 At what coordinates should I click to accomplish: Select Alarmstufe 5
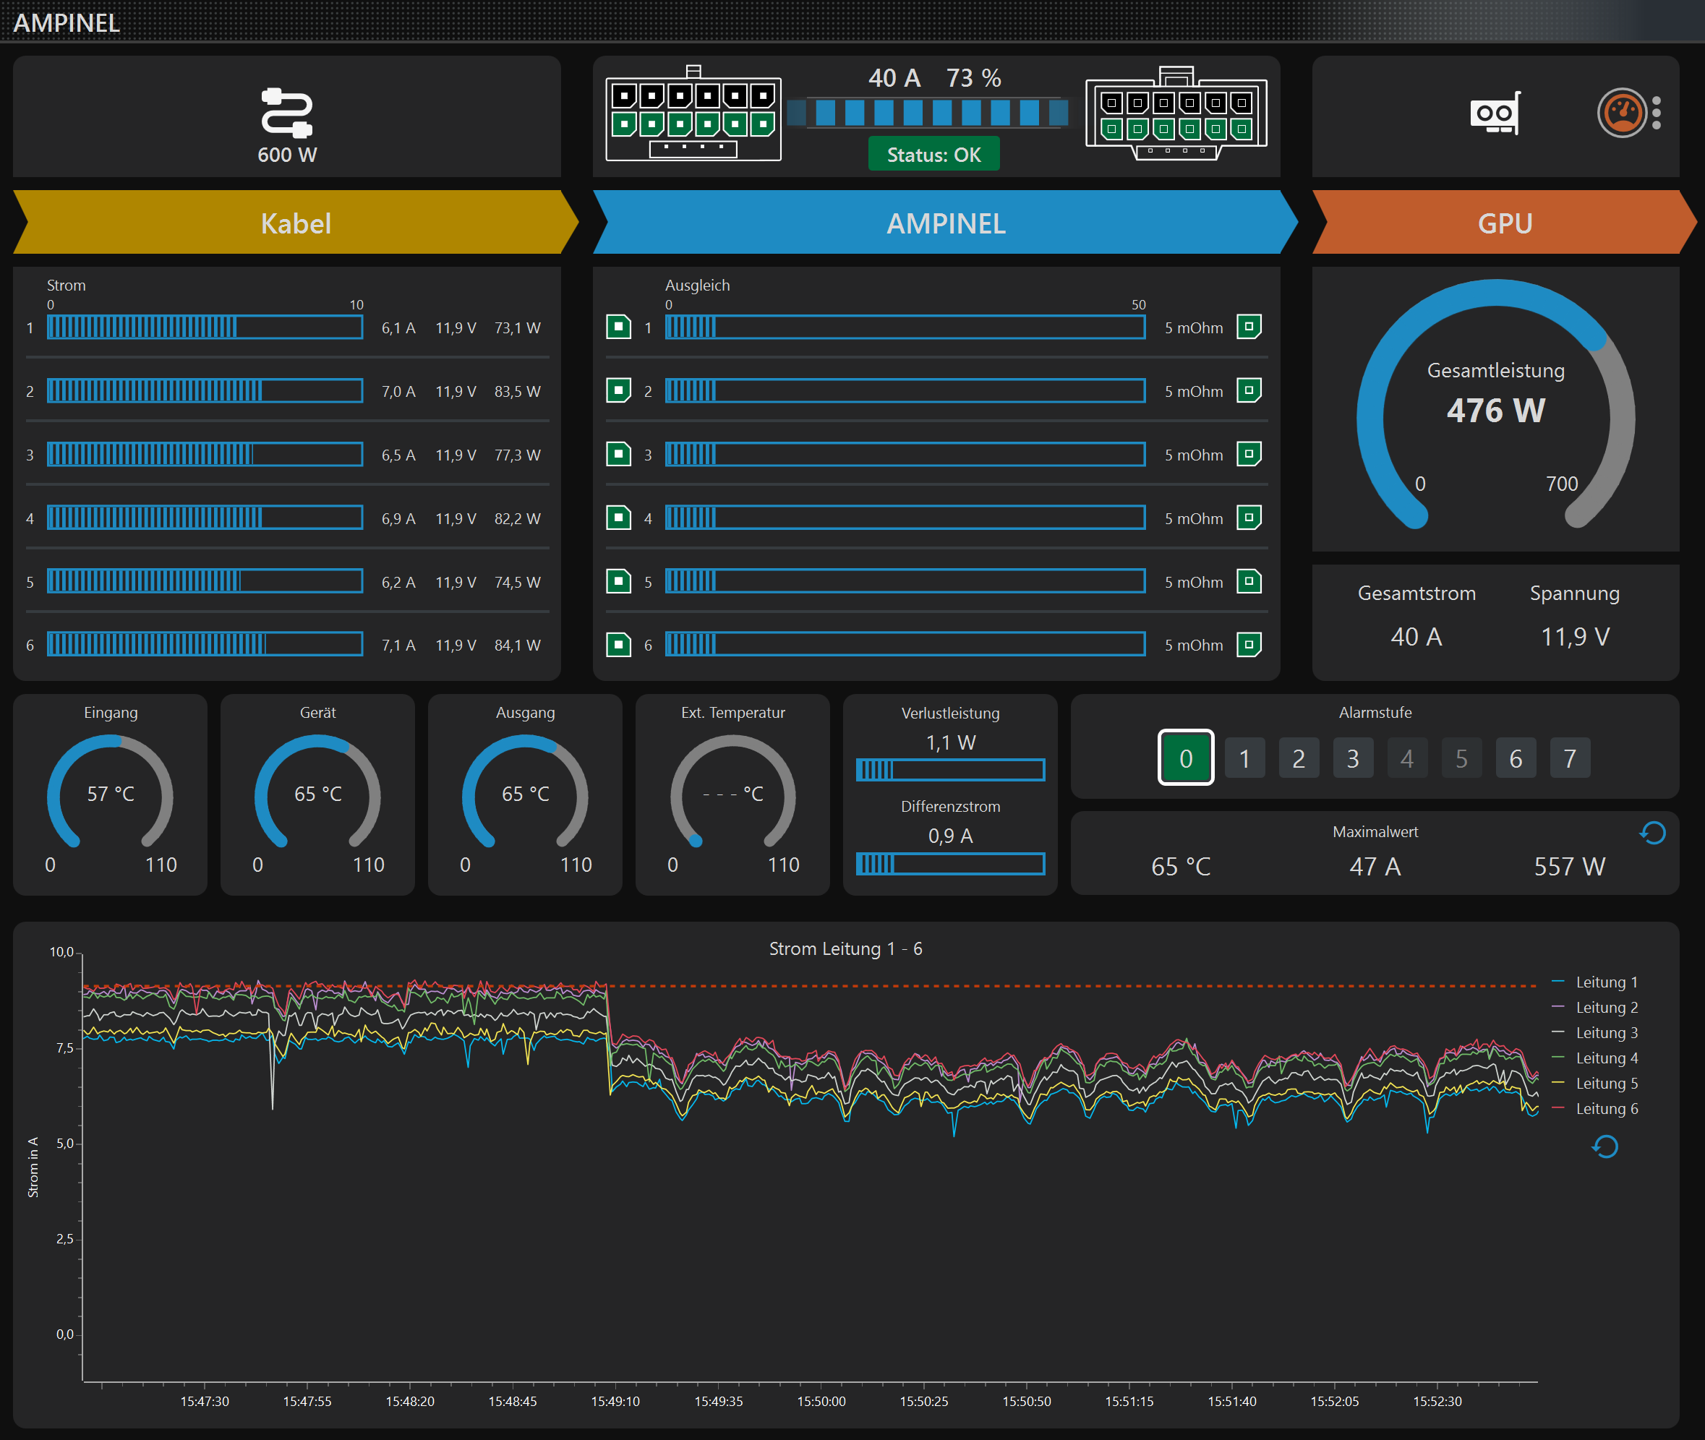point(1461,758)
